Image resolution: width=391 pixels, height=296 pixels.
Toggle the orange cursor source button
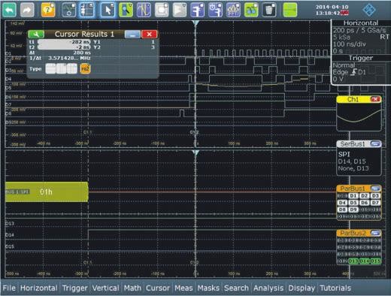tap(85, 68)
